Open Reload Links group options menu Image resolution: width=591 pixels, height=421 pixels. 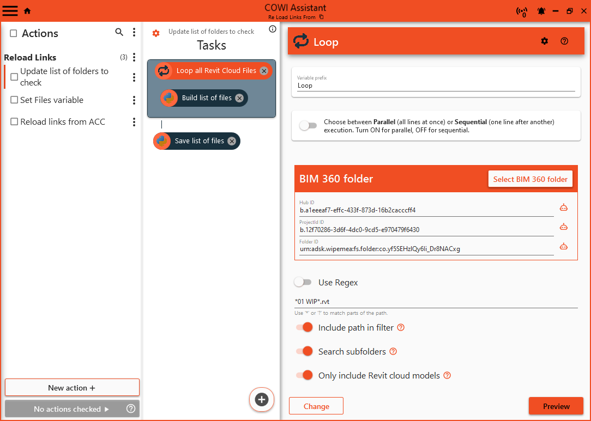134,57
